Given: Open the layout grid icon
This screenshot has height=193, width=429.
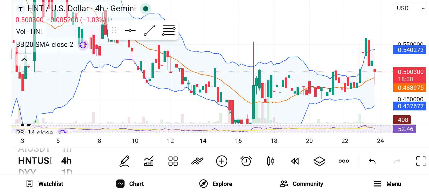Looking at the screenshot, I should pos(173,161).
